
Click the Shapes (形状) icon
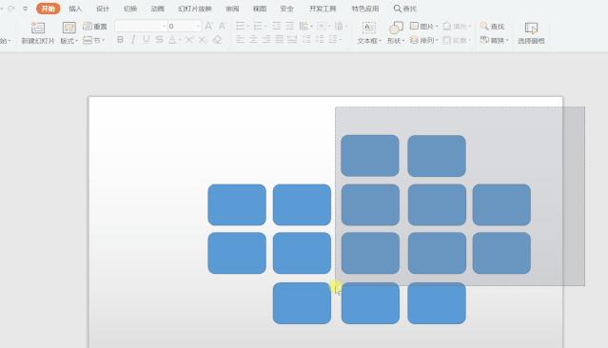click(x=396, y=28)
